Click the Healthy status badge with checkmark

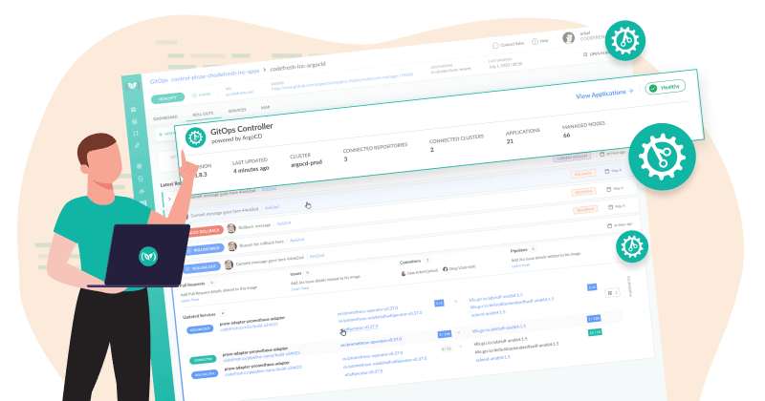click(666, 88)
